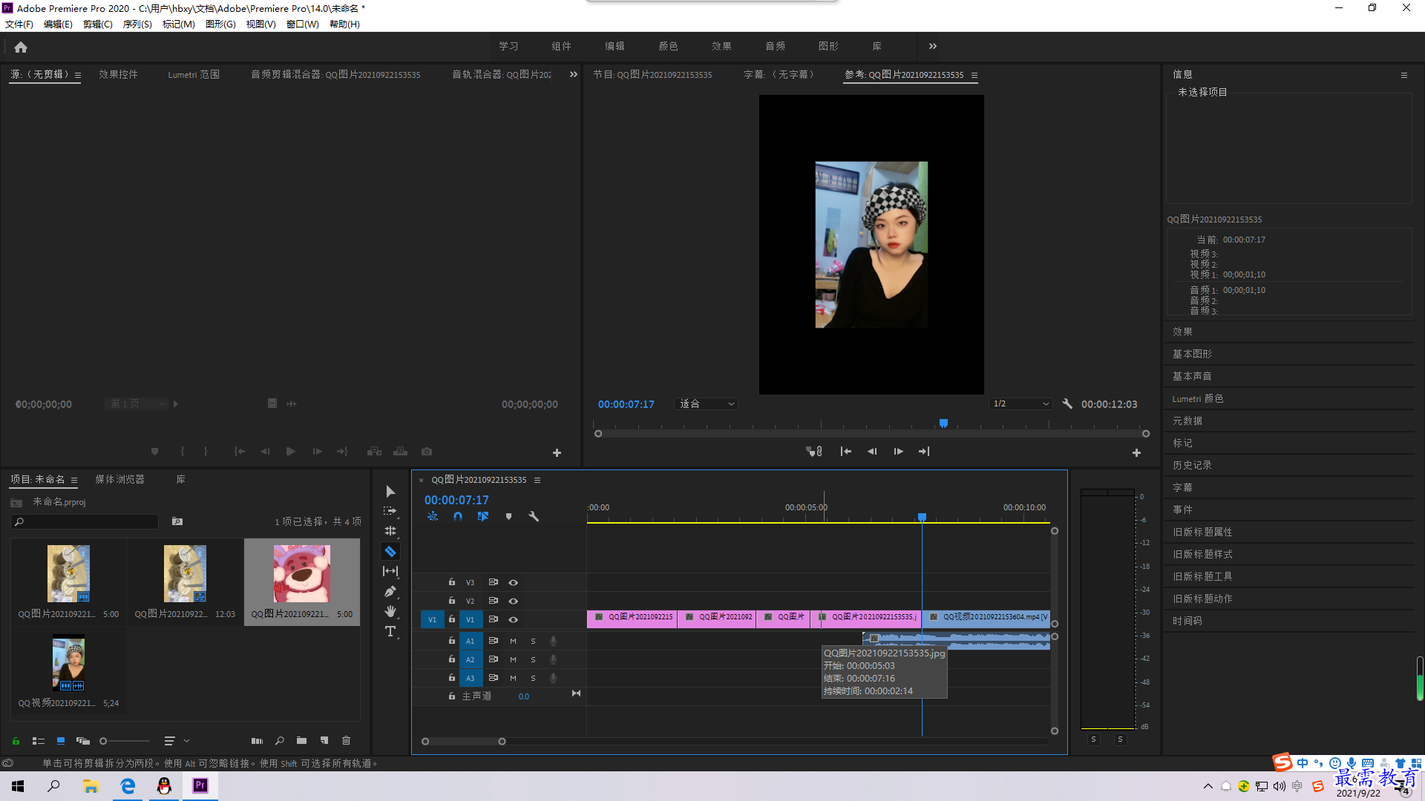The image size is (1425, 801).
Task: Click New Item icon in project panel
Action: click(324, 741)
